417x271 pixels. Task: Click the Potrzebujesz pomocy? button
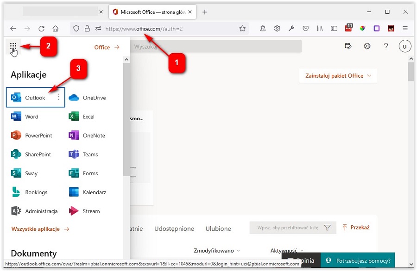pos(358,260)
